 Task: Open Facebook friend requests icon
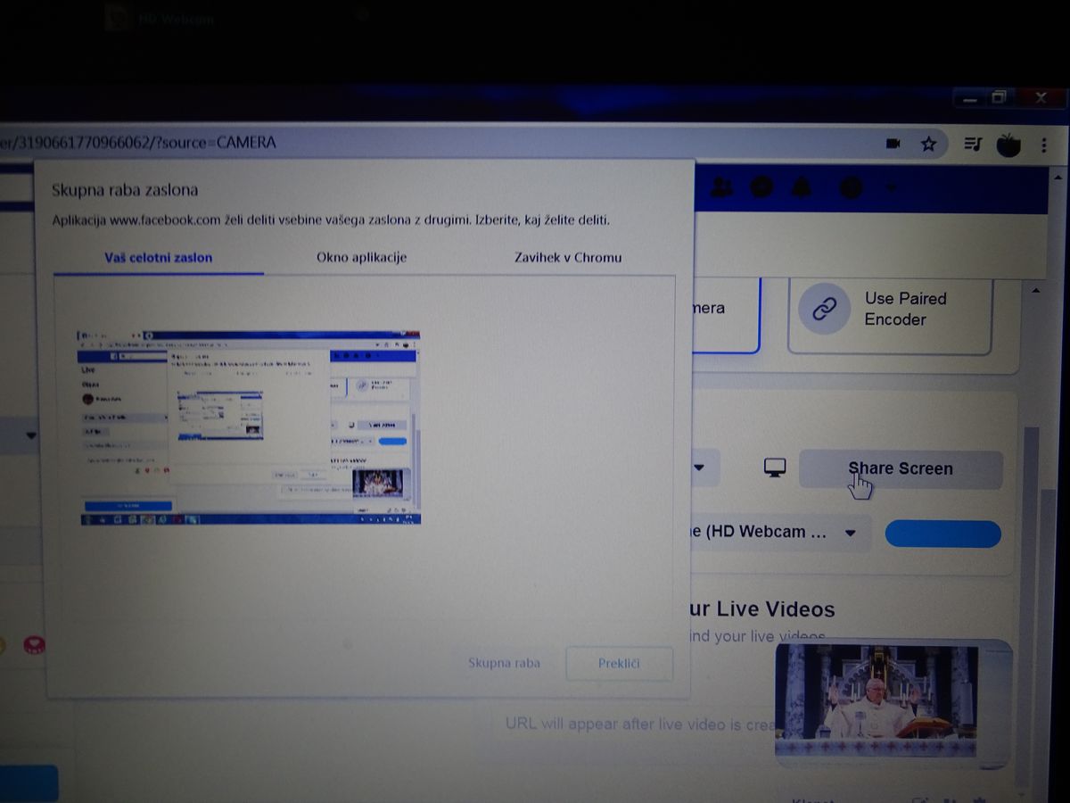(x=720, y=187)
